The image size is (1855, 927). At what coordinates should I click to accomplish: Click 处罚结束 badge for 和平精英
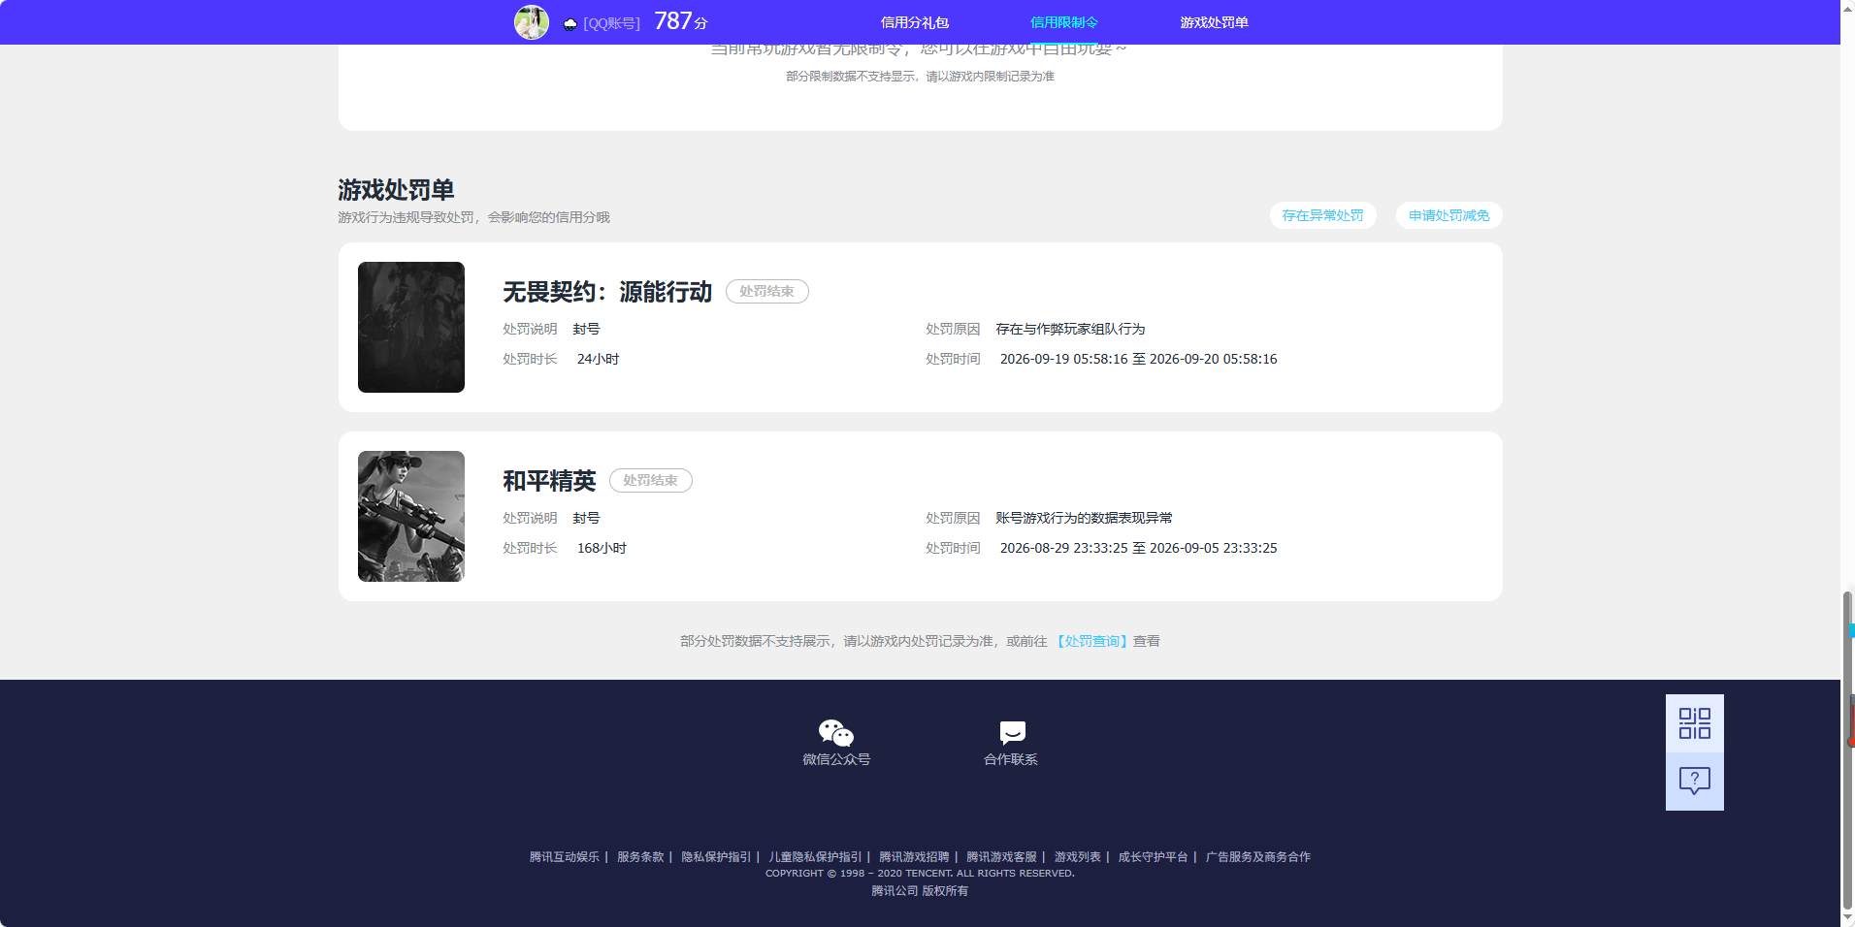coord(651,480)
